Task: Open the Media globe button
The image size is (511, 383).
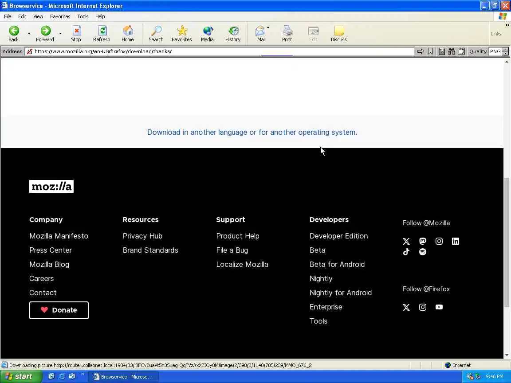Action: [207, 34]
